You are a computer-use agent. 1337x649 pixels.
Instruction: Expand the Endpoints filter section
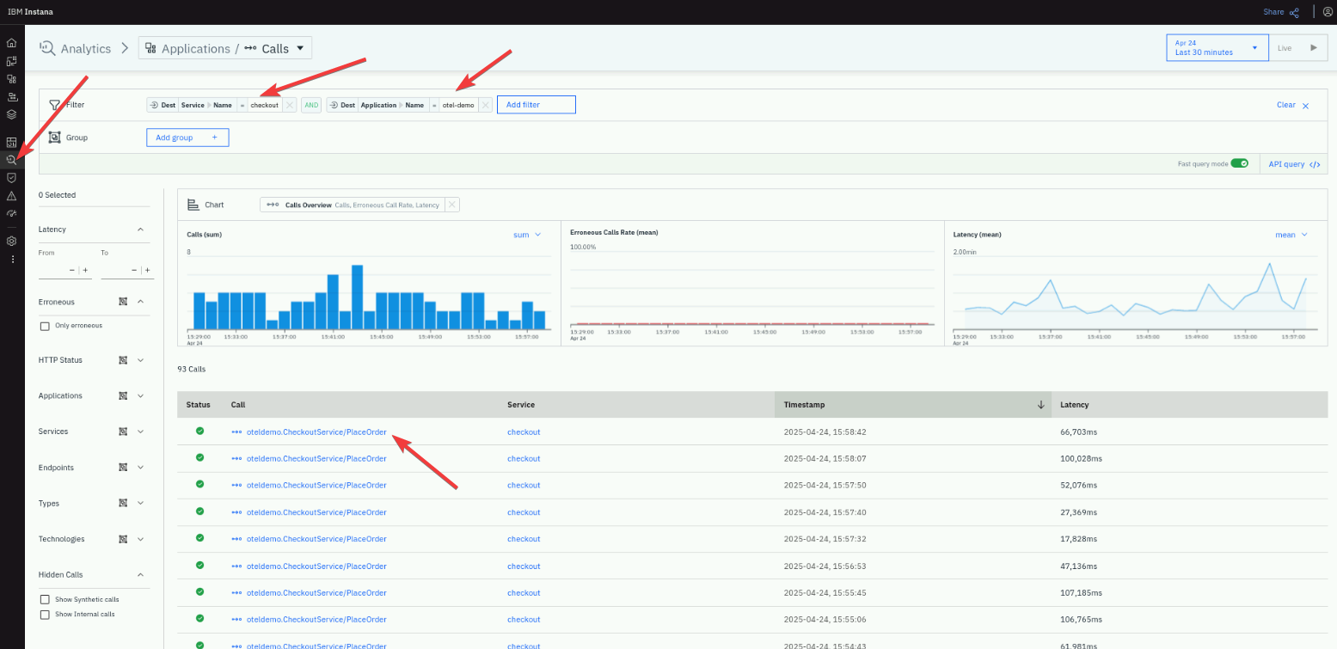tap(140, 468)
